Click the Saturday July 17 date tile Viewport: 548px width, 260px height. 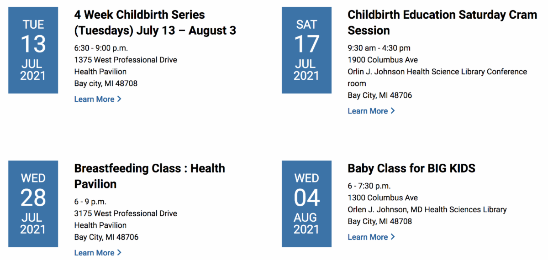(306, 50)
